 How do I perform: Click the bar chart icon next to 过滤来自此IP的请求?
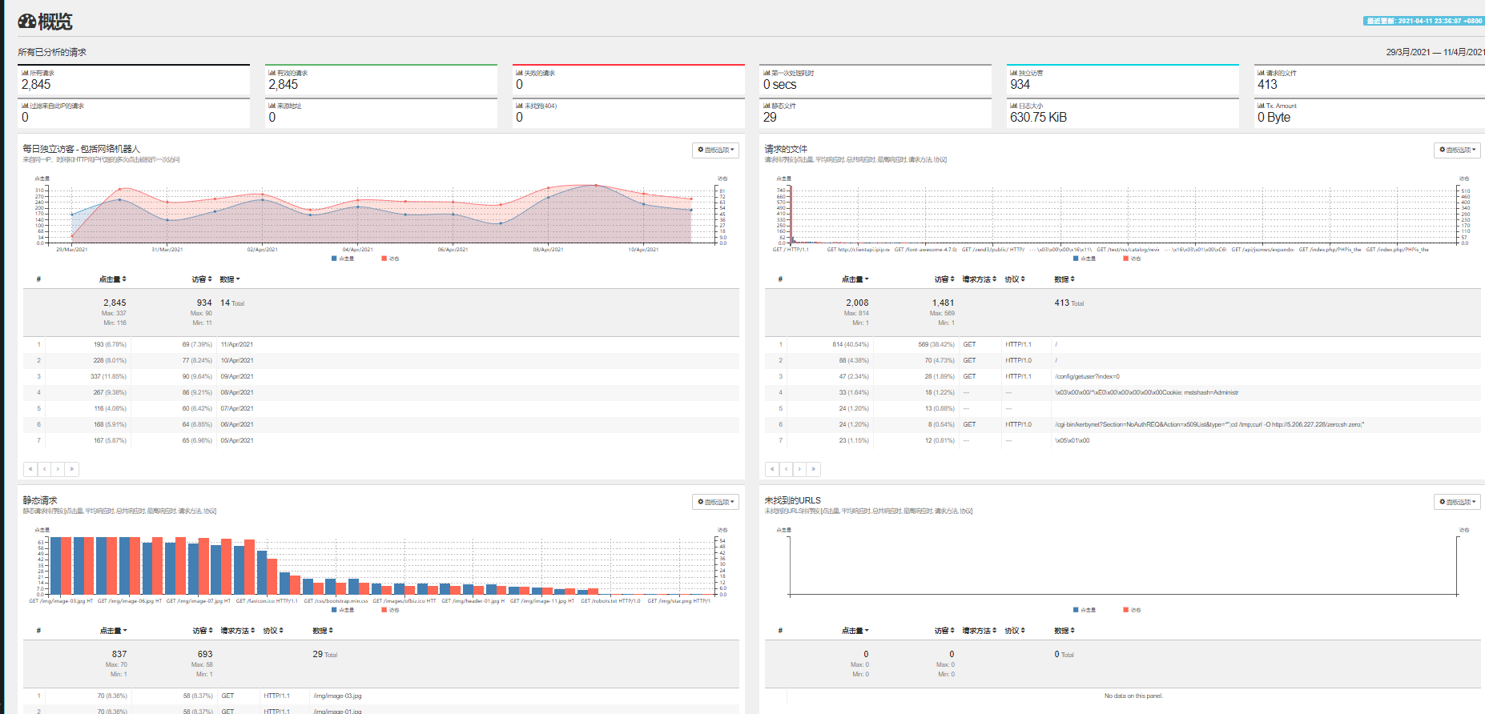point(25,106)
